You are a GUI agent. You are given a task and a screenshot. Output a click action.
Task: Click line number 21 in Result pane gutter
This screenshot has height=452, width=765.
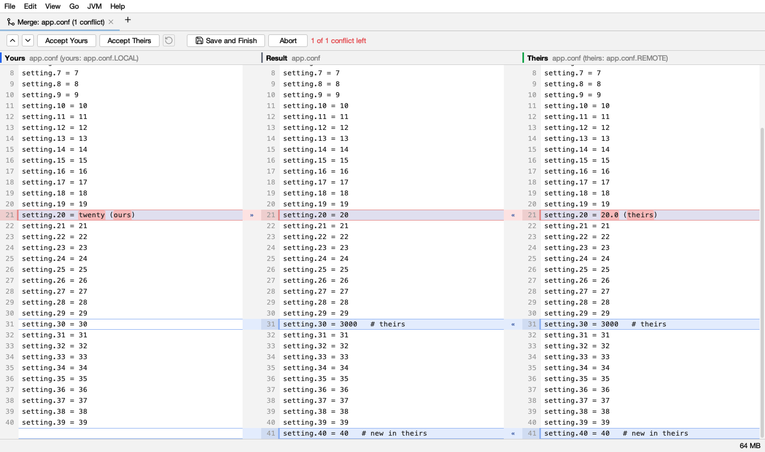(271, 215)
